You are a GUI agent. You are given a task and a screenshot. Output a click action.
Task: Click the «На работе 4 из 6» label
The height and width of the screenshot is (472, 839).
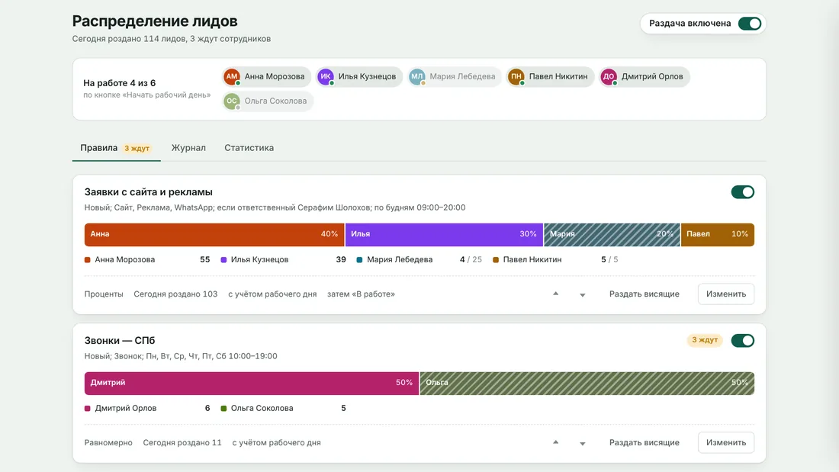(119, 83)
